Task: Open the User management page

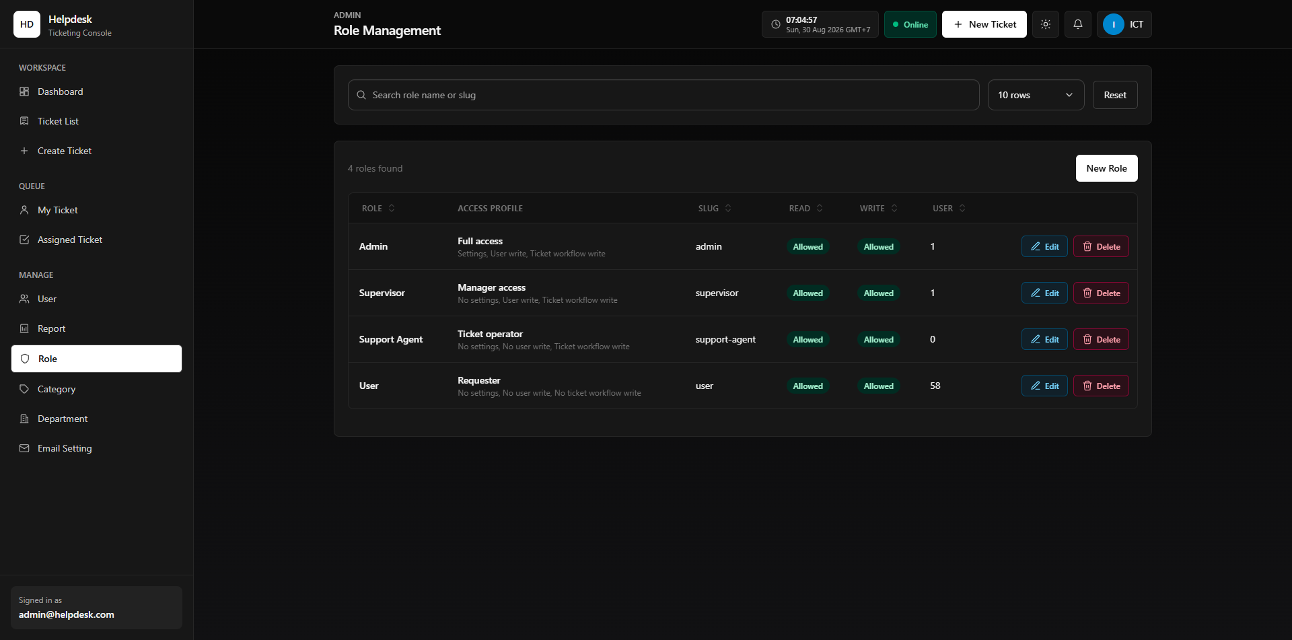Action: point(96,299)
